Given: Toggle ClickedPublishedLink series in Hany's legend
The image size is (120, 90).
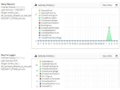Looking at the screenshot, I should [49, 23].
